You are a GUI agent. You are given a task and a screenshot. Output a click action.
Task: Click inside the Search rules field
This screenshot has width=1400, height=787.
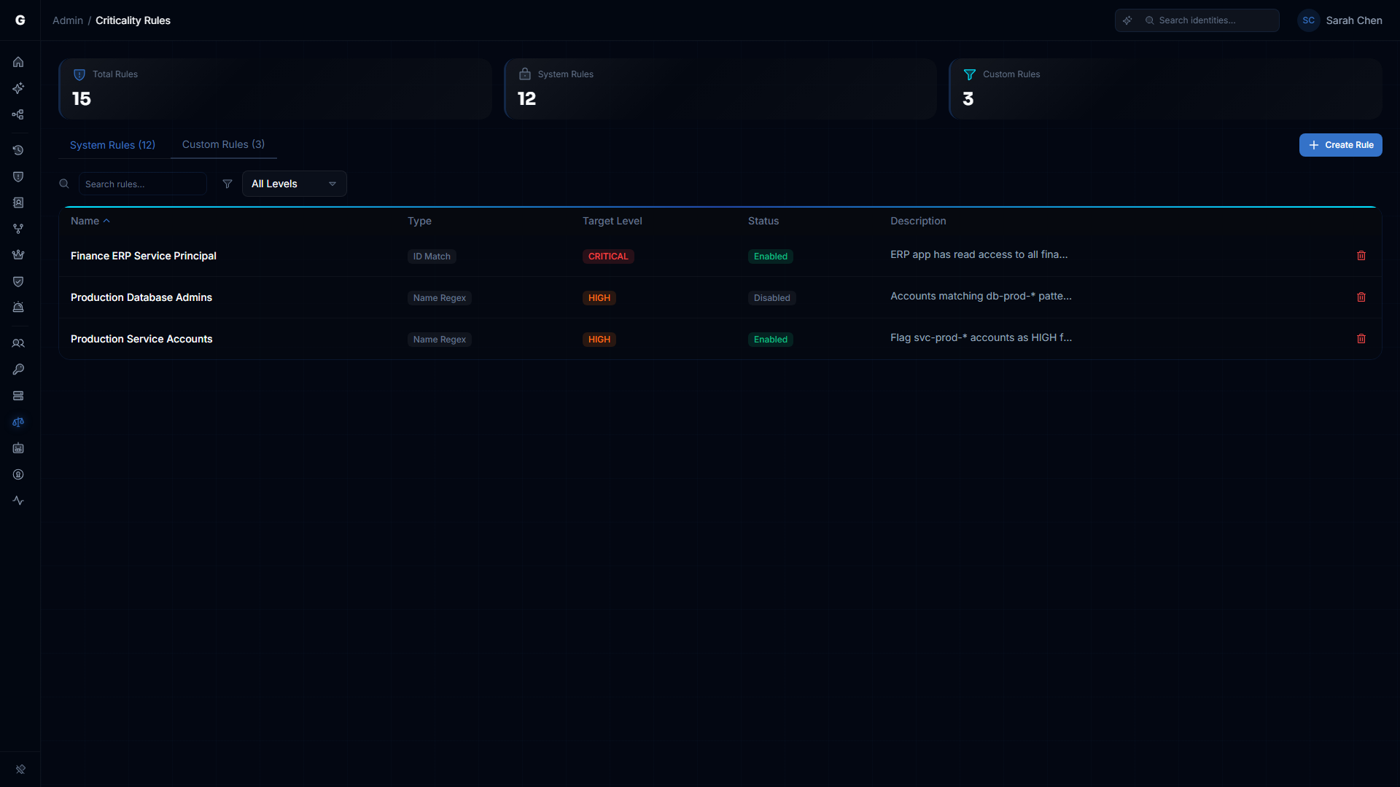[142, 184]
